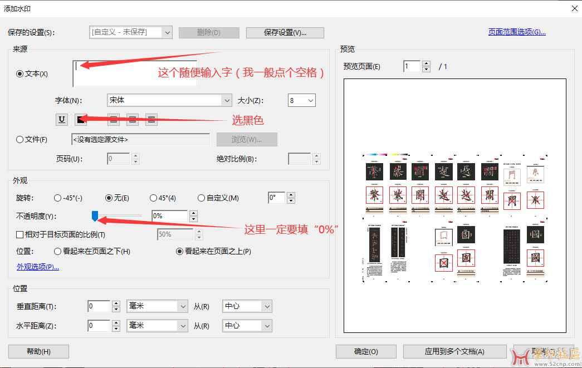582x368 pixels.
Task: Select center text alignment icon
Action: (133, 119)
